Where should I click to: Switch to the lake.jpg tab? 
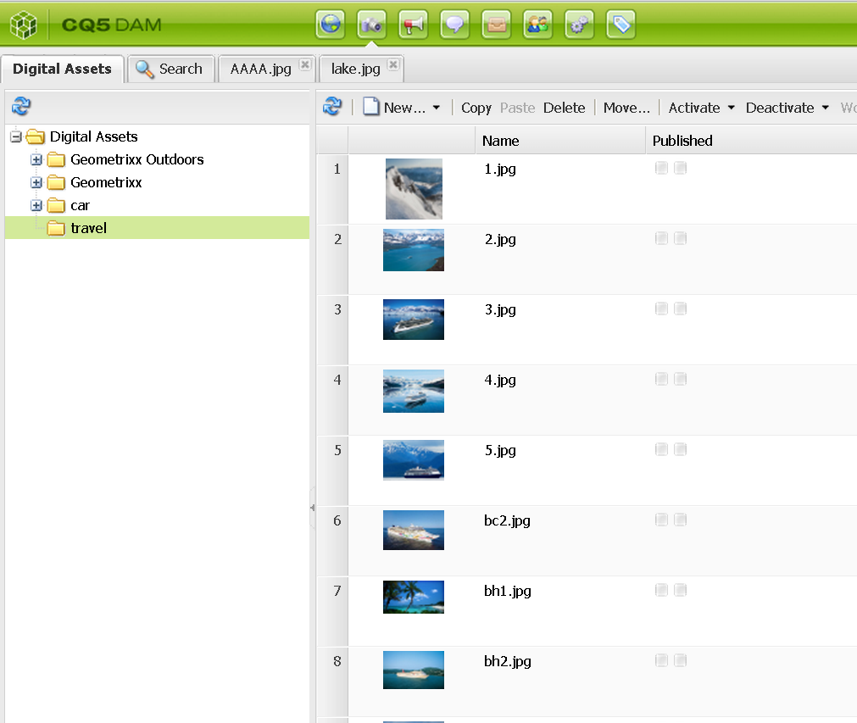361,69
